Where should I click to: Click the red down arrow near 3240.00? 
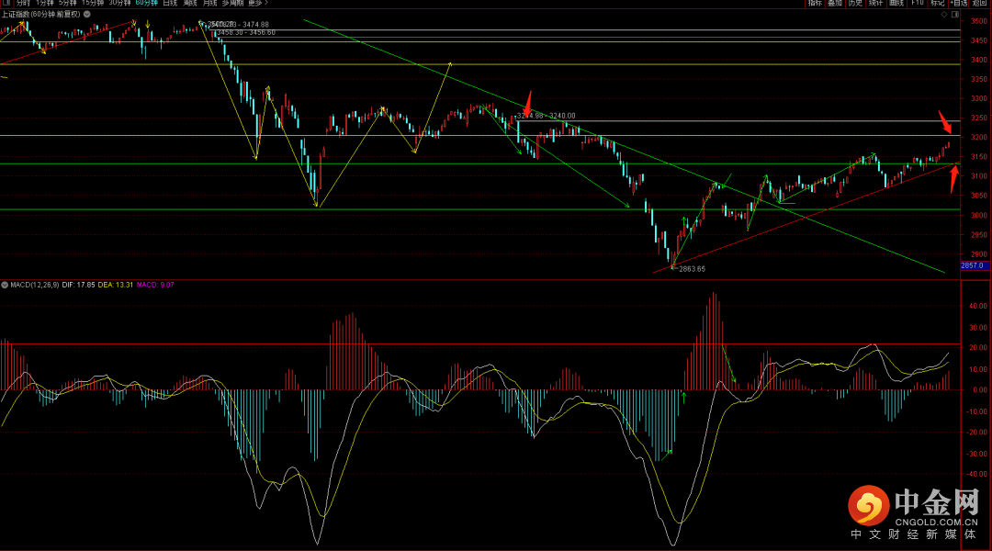[528, 101]
